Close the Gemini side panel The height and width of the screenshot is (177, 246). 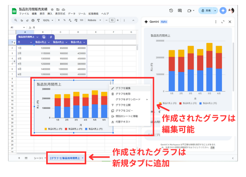[x=230, y=22]
